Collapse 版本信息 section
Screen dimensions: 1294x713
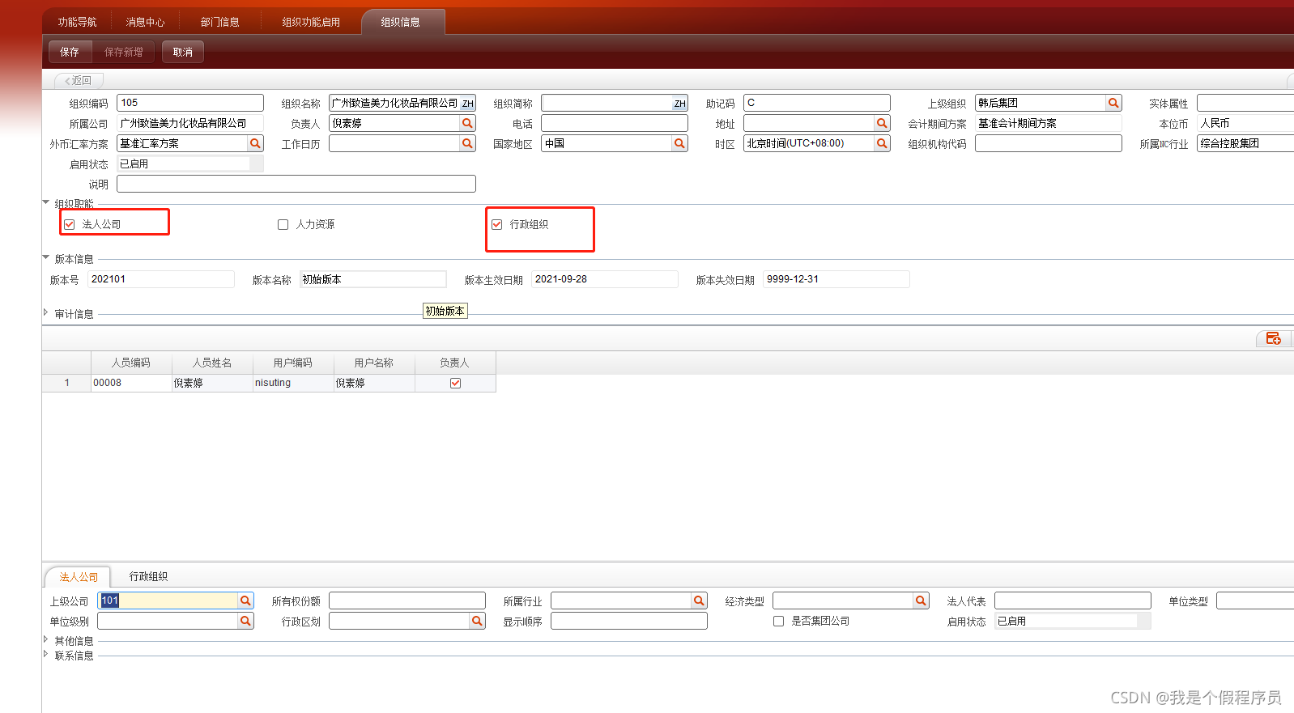click(x=46, y=257)
